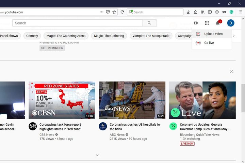The height and width of the screenshot is (163, 245).
Task: Click the 17K views • 4 hours ago text
Action: pos(56,139)
